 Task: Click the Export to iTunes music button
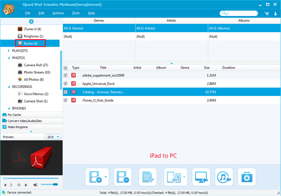[224, 177]
